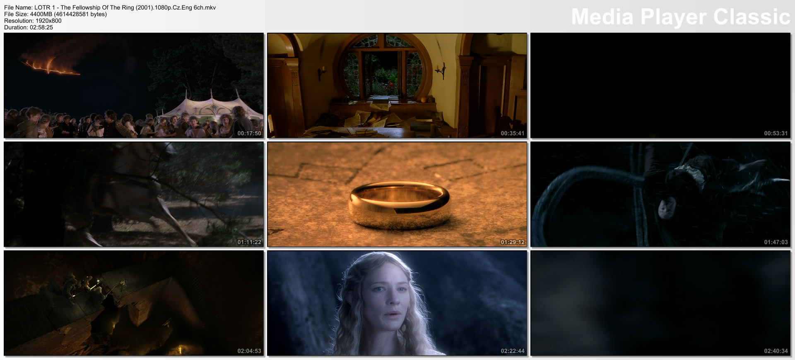Image resolution: width=795 pixels, height=360 pixels.
Task: Click the Duration 02:58:25 text
Action: coord(29,27)
